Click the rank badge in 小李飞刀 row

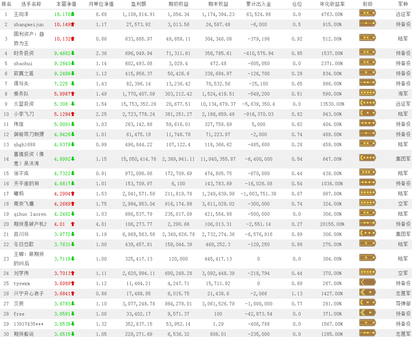pyautogui.click(x=367, y=113)
